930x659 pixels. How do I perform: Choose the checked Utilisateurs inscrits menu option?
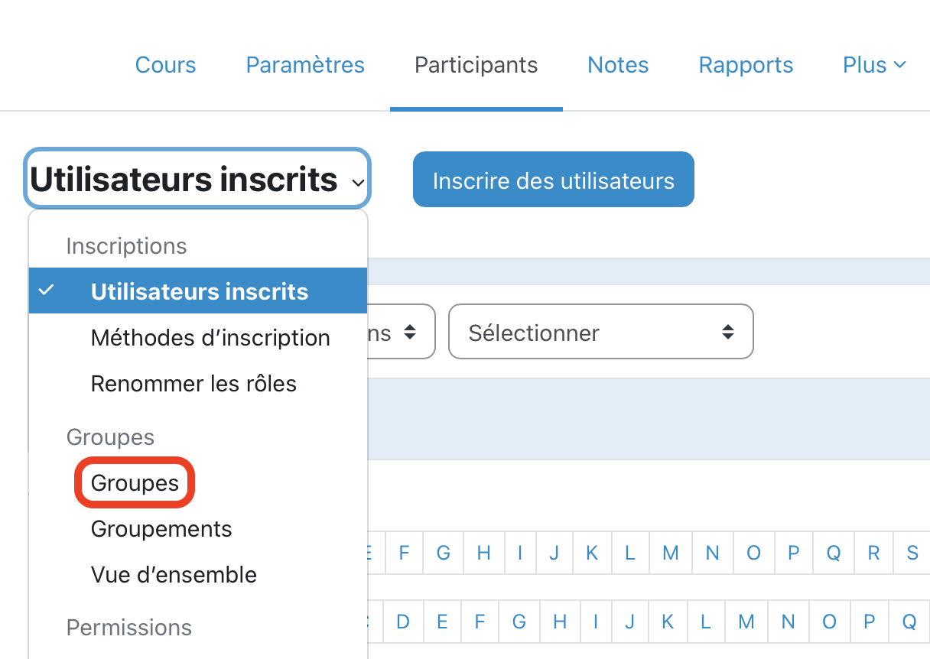click(x=199, y=291)
